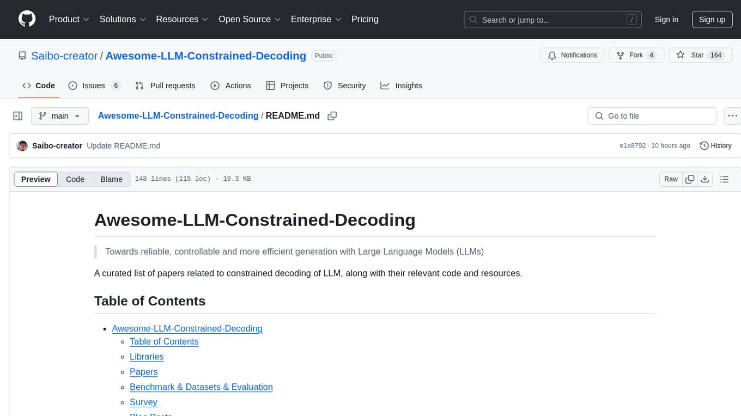Select the Code tab
Viewport: 741px width, 416px height.
39,85
